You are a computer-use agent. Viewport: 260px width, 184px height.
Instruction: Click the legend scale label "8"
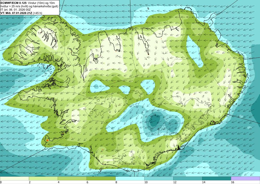(x=116, y=182)
